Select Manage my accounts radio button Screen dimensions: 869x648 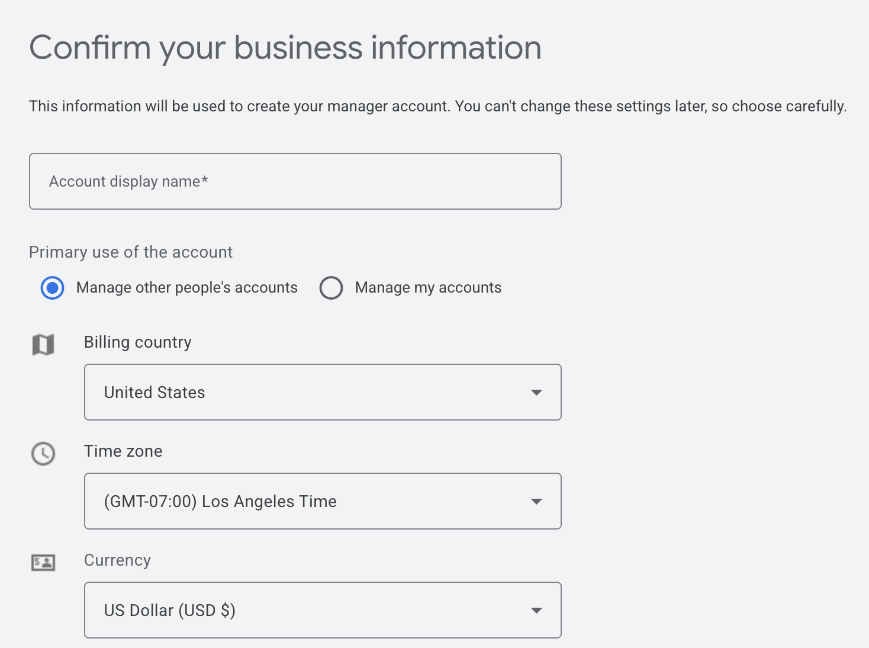click(331, 288)
